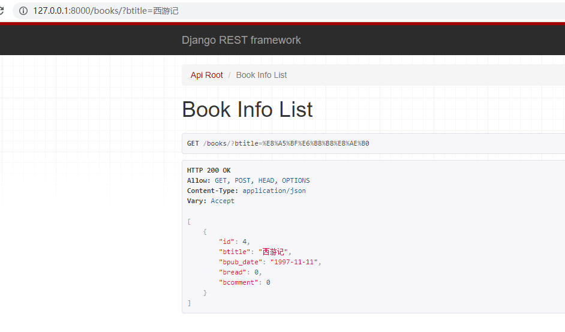The image size is (565, 332).
Task: Select the GET request line text
Action: click(x=278, y=143)
